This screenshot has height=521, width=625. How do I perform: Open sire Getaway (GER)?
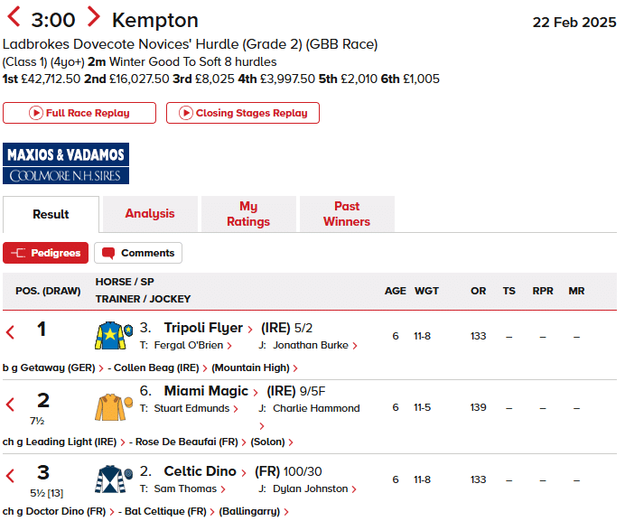58,367
